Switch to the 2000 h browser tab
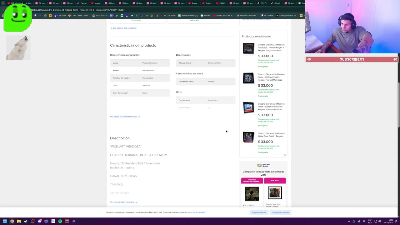Image resolution: width=400 pixels, height=225 pixels. (220, 3)
